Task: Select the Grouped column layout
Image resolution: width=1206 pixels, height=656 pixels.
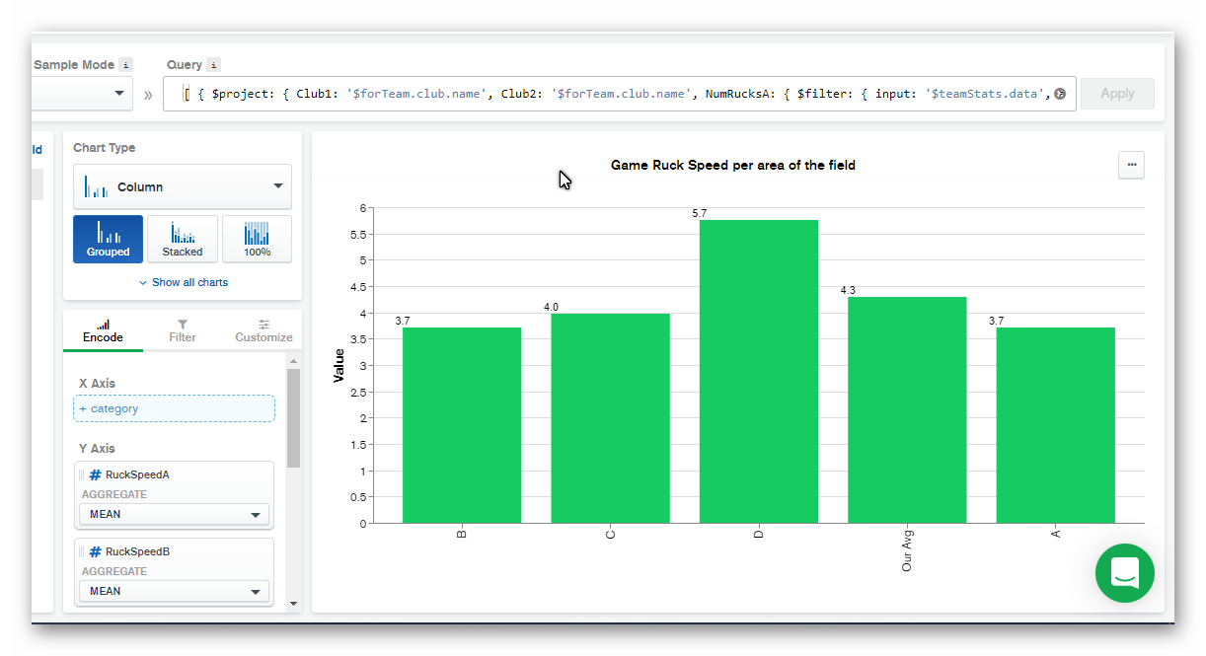Action: point(108,240)
